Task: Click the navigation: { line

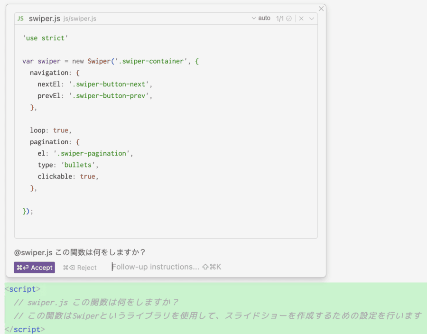Action: coord(55,73)
